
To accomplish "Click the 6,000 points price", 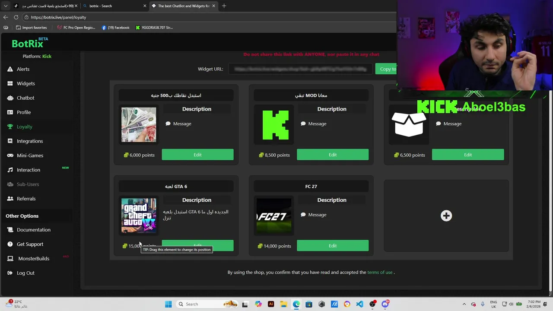I will tap(139, 155).
